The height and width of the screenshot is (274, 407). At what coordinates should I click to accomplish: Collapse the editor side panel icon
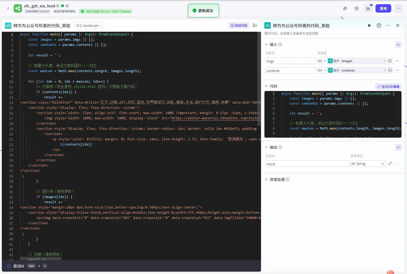(254, 25)
